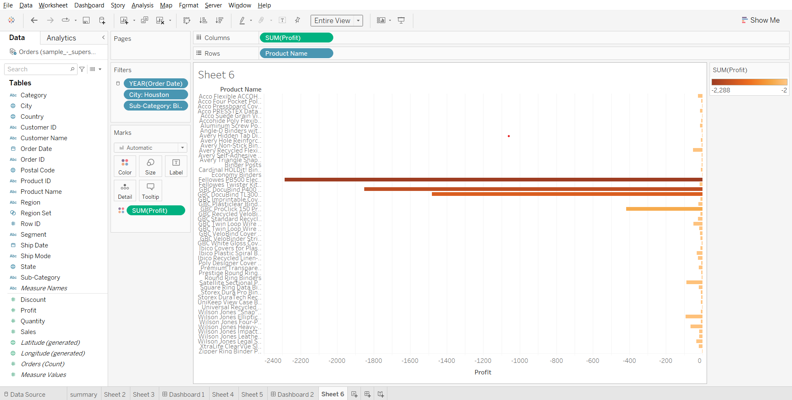Switch to the Dashboard 2 tab
The width and height of the screenshot is (792, 400).
pyautogui.click(x=292, y=394)
